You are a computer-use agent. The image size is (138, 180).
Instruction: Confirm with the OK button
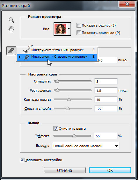[110, 170]
